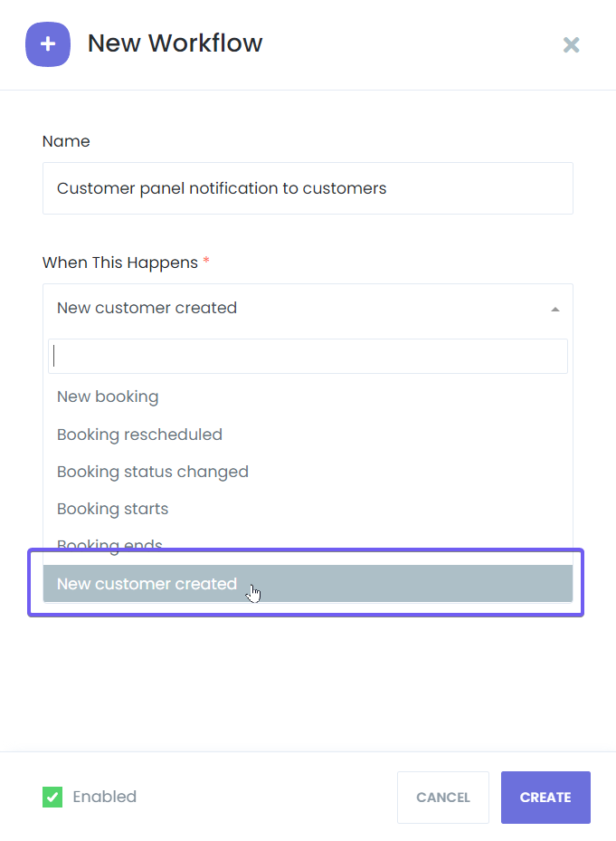The width and height of the screenshot is (616, 841).
Task: Pick Booking starts from the trigger options
Action: 113,509
